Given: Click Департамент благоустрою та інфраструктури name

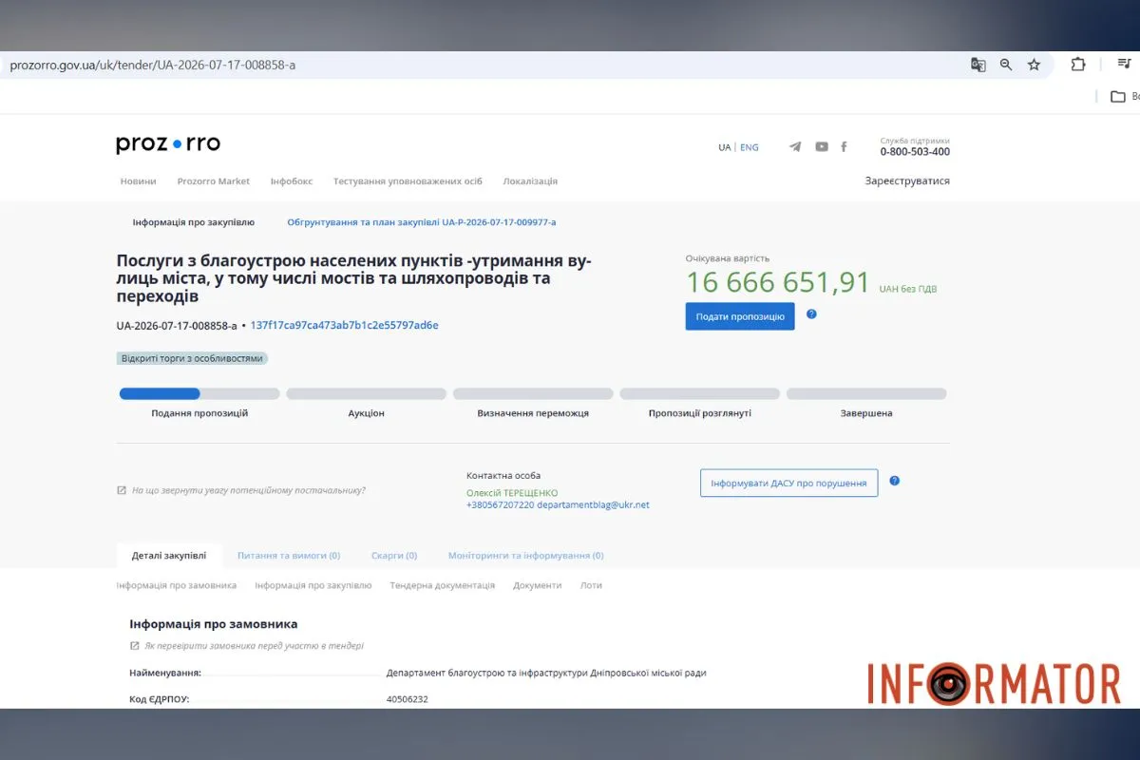Looking at the screenshot, I should click(x=546, y=673).
